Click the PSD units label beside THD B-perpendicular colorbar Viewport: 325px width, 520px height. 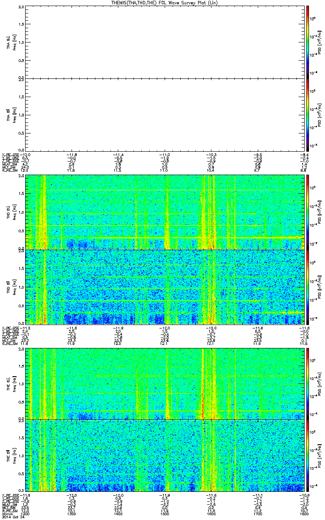click(319, 211)
